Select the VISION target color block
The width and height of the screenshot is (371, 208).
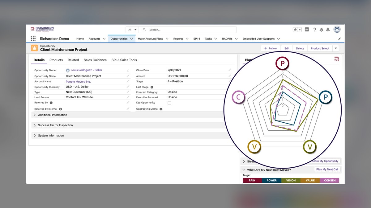pos(291,181)
